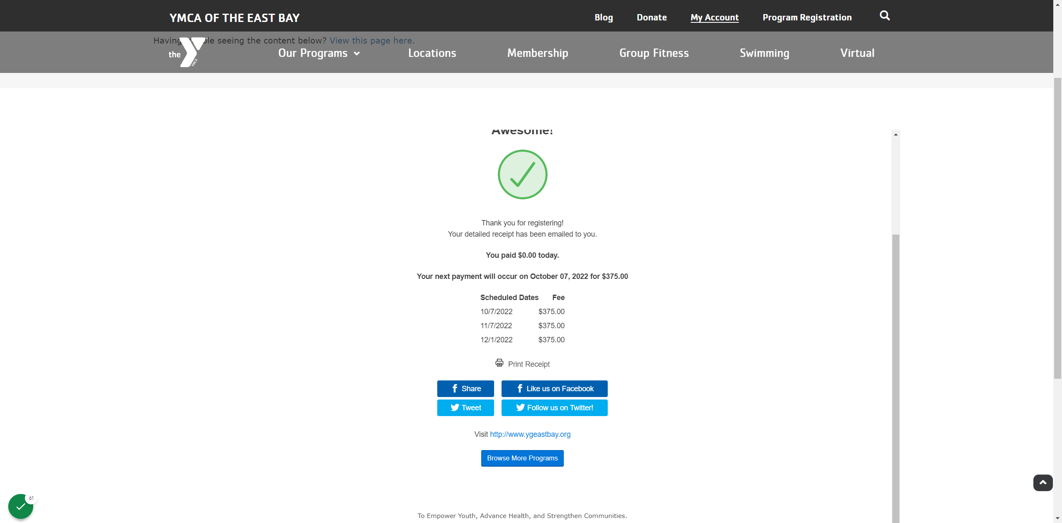
Task: Open the Swimming page
Action: tap(765, 53)
